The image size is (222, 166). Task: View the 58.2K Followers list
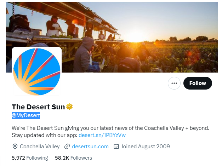pos(73,158)
